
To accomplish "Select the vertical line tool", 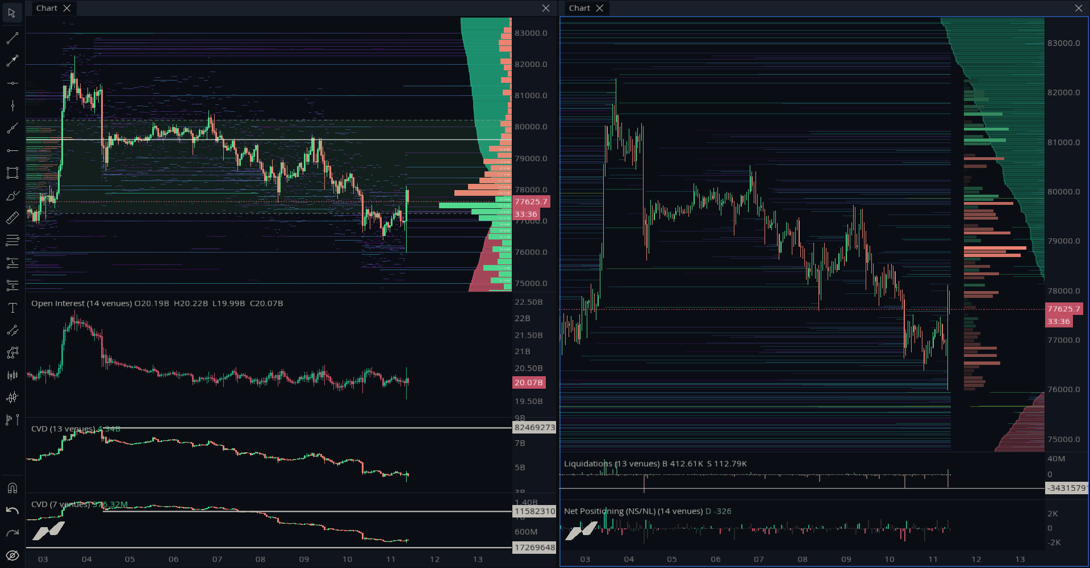I will tap(12, 106).
